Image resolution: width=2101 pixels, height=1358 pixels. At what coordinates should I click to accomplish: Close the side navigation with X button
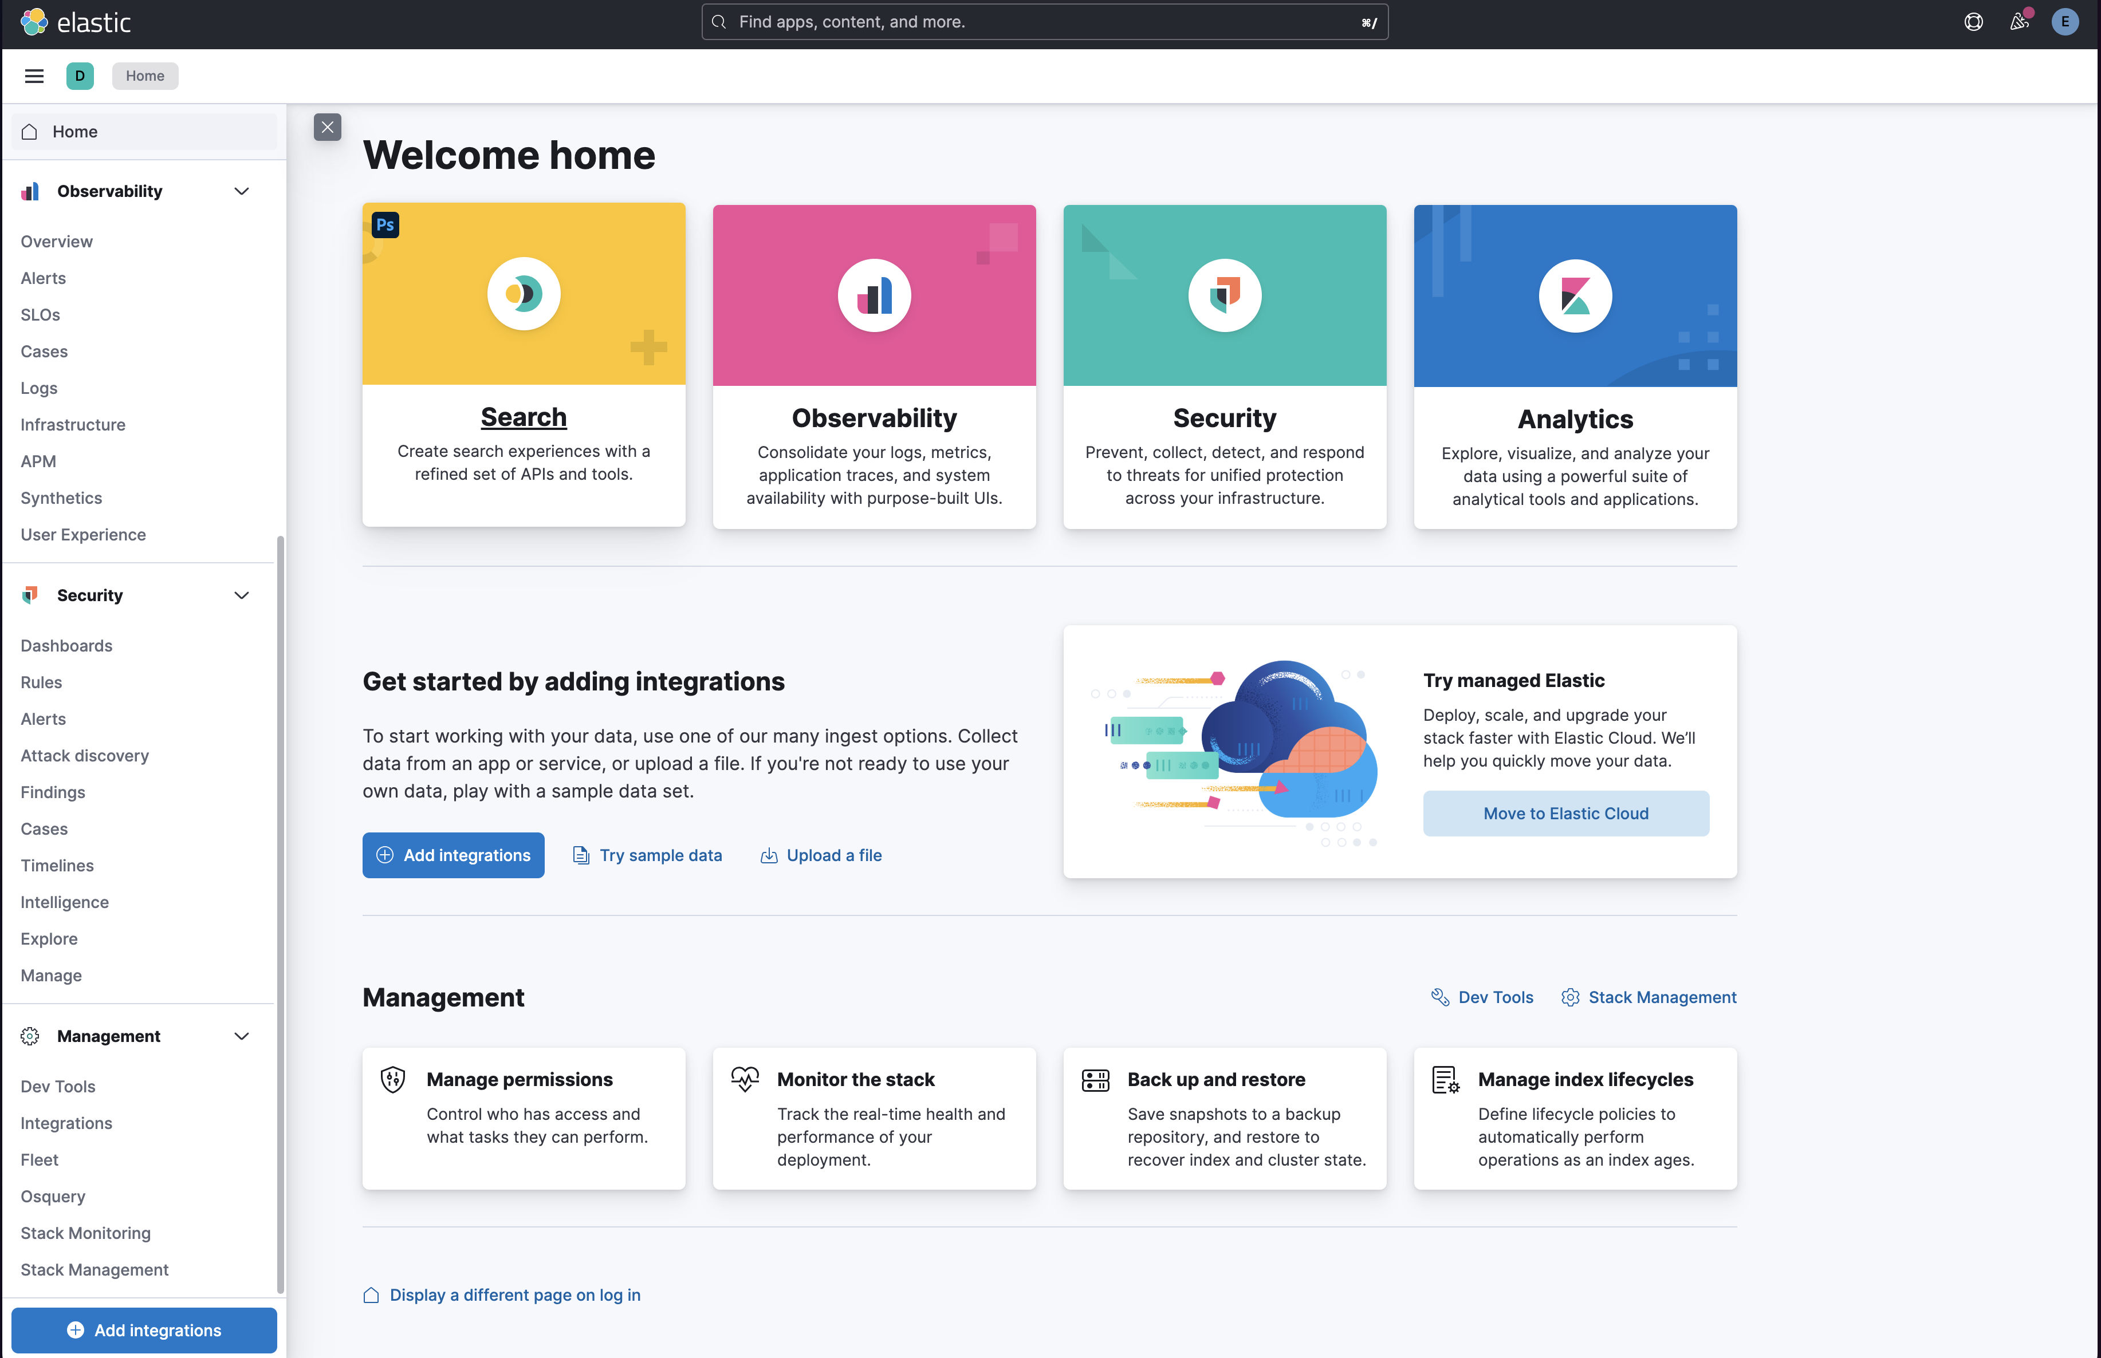click(327, 127)
